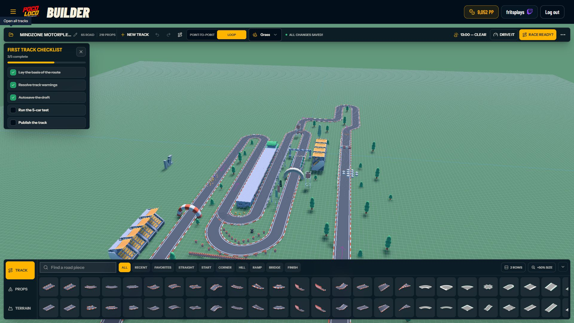Check 'Run the 5-car test' item
The height and width of the screenshot is (323, 574).
click(x=13, y=110)
